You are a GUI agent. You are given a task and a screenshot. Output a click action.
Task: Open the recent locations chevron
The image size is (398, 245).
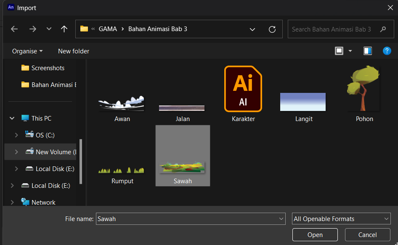pyautogui.click(x=49, y=29)
